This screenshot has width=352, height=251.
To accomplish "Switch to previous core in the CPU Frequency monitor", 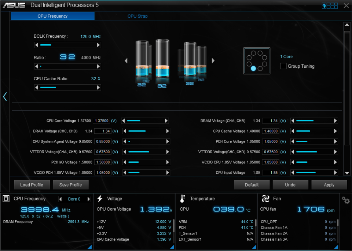I will [x=60, y=199].
